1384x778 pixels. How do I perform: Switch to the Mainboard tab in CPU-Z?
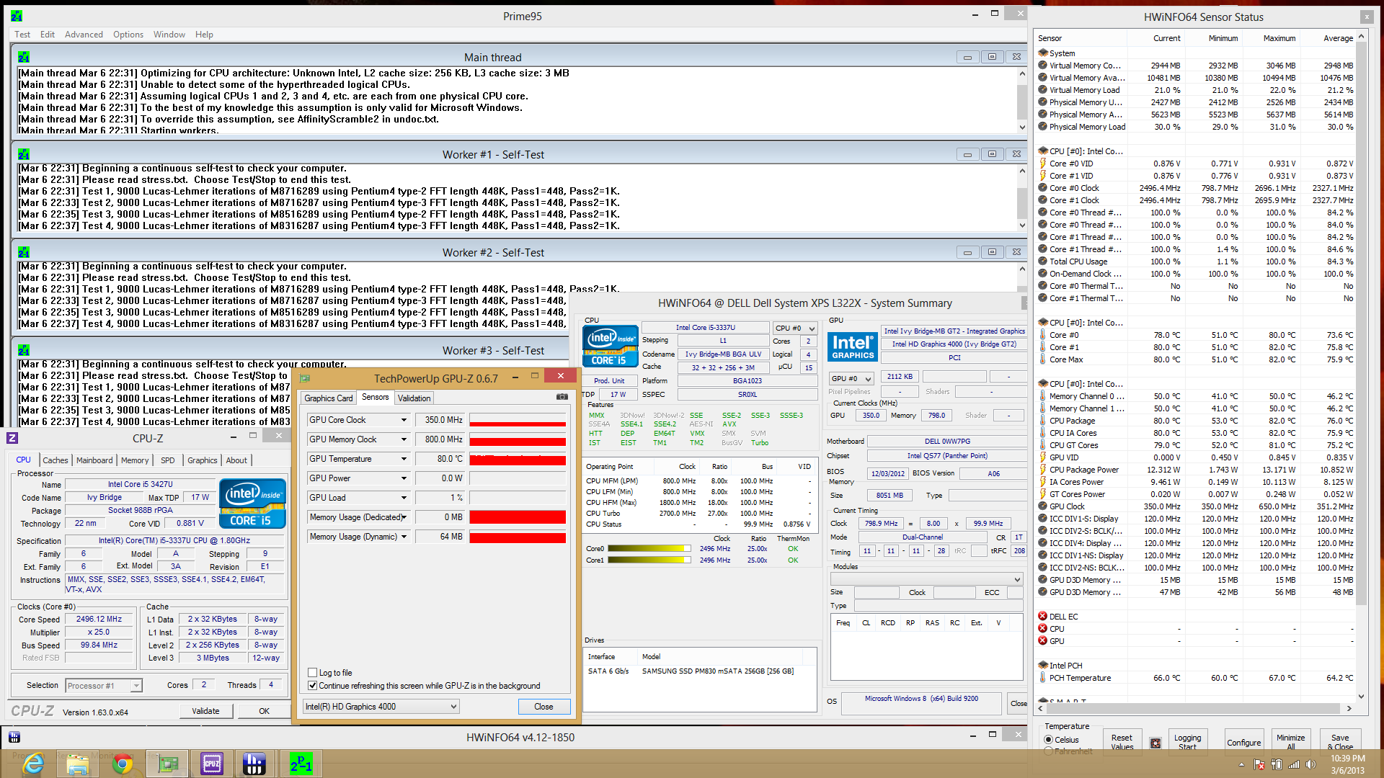point(94,460)
